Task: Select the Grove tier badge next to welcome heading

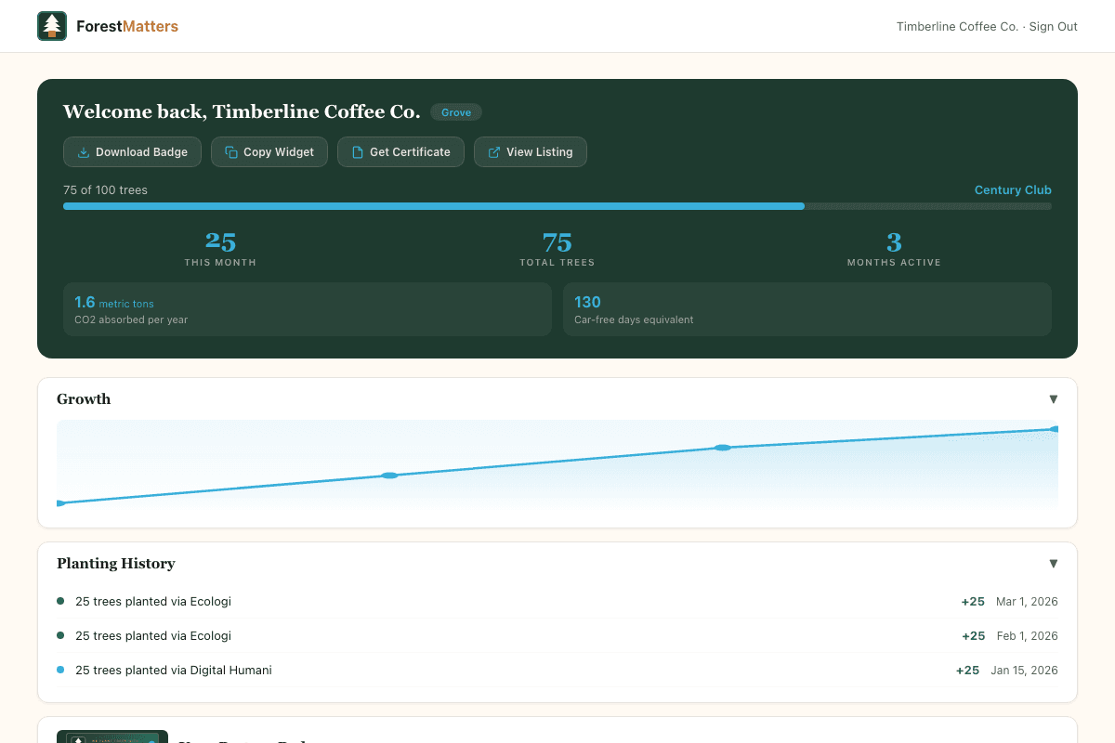Action: click(456, 111)
